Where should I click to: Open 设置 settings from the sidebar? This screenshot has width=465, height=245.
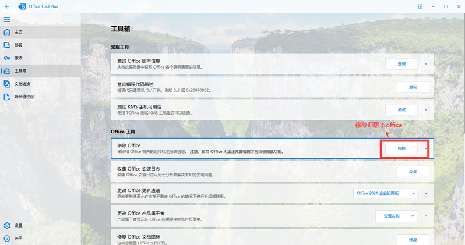pyautogui.click(x=19, y=225)
